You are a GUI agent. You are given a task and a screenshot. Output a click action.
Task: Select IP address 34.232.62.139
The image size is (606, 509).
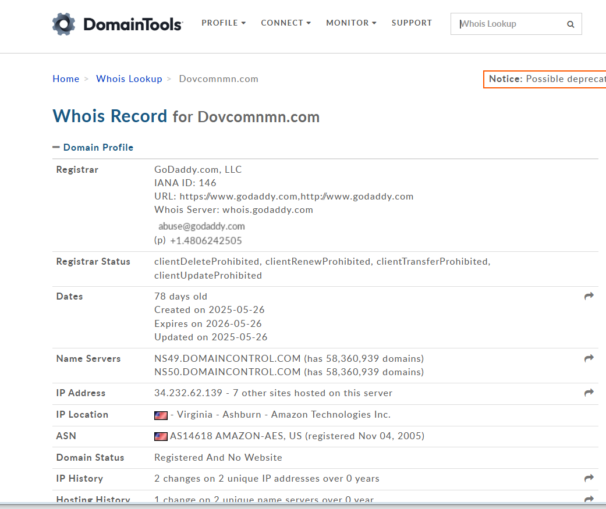click(188, 393)
